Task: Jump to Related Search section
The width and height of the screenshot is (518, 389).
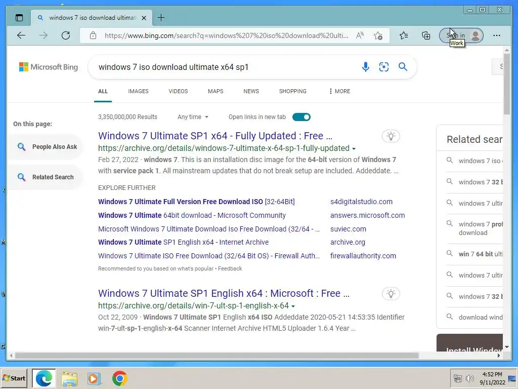Action: tap(46, 177)
